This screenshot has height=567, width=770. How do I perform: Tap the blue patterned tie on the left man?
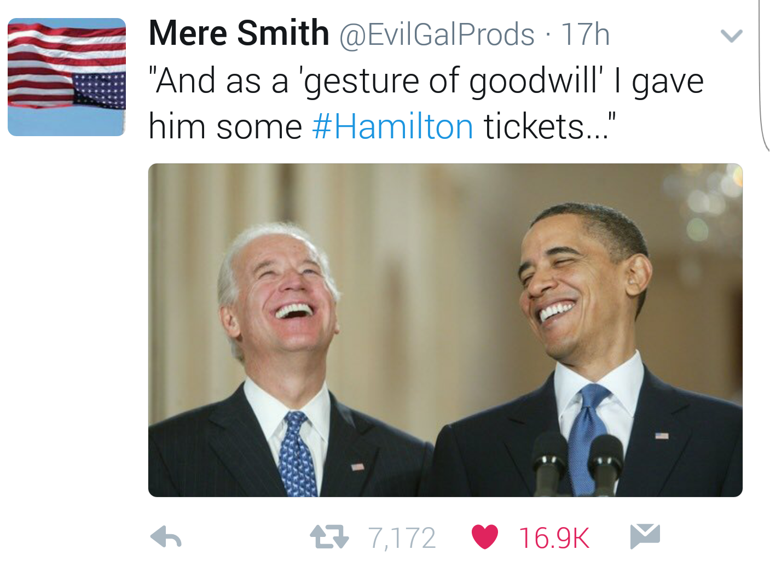(x=297, y=454)
